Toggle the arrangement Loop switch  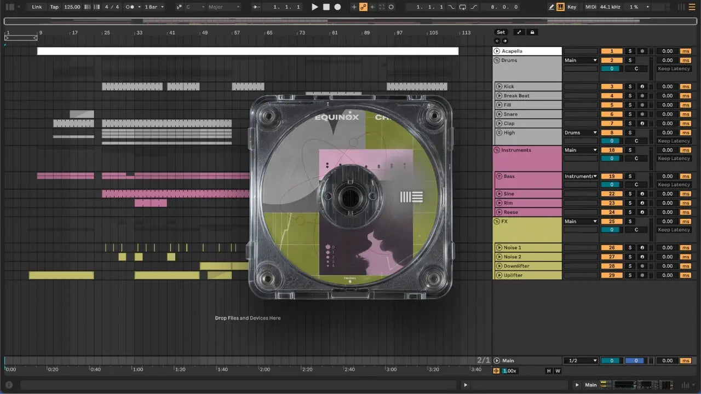point(463,7)
